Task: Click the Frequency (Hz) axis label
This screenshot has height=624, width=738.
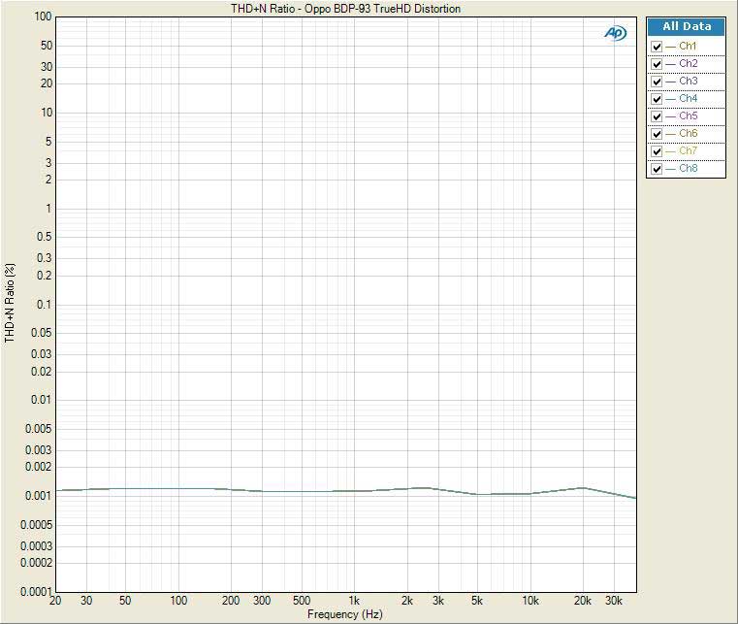Action: click(x=345, y=615)
